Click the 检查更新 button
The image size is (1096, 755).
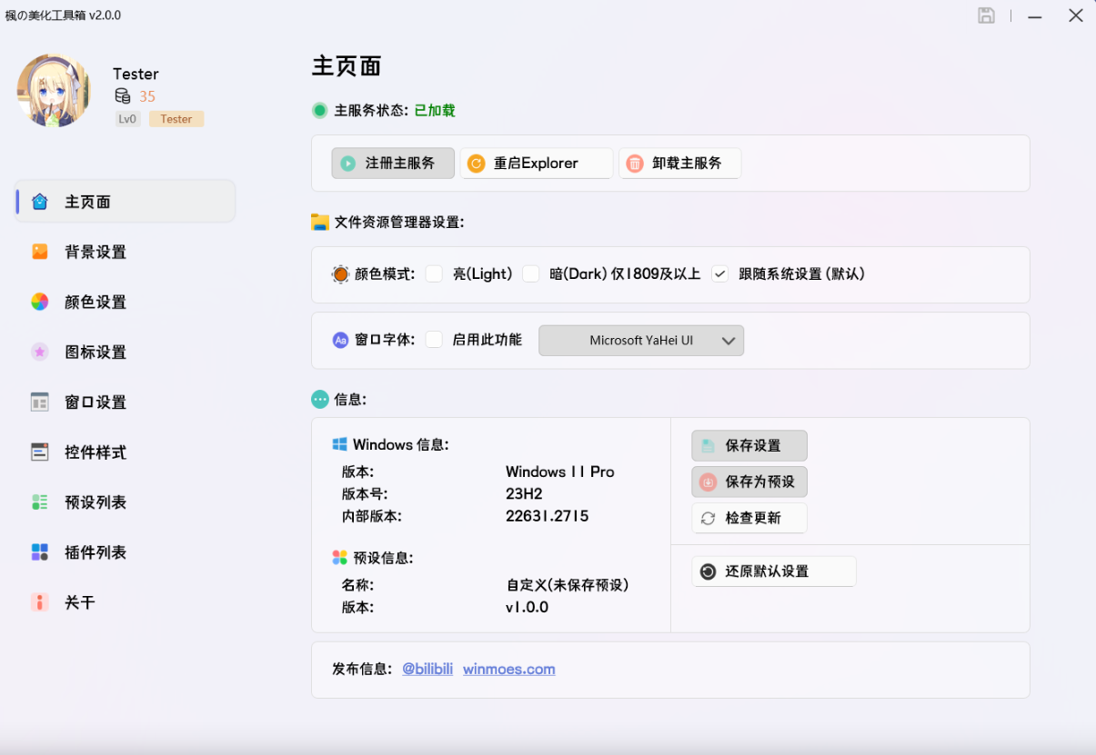(x=749, y=518)
